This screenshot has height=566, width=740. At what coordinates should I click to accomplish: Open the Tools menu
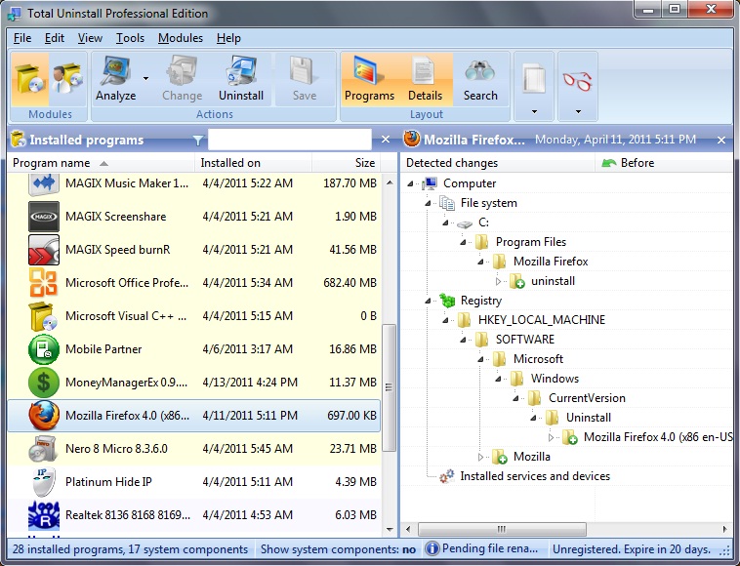pyautogui.click(x=130, y=38)
